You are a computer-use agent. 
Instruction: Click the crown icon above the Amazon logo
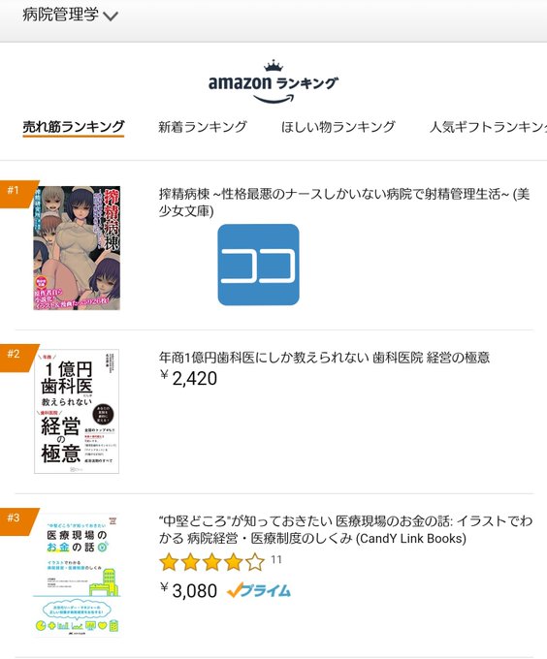[x=273, y=66]
